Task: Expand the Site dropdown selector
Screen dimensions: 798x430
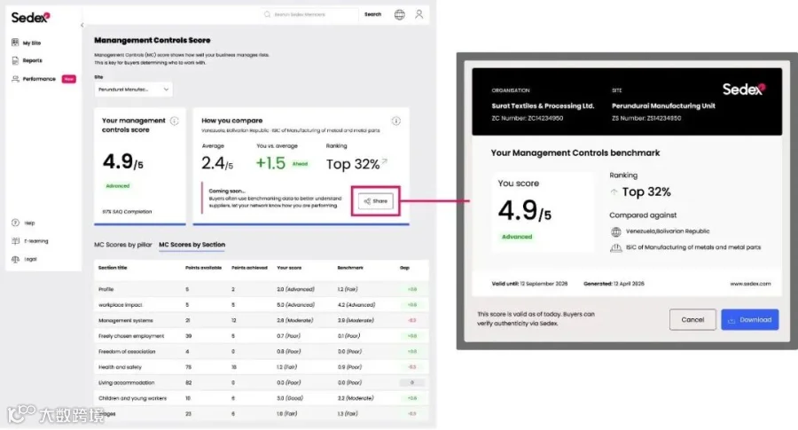Action: pyautogui.click(x=133, y=90)
